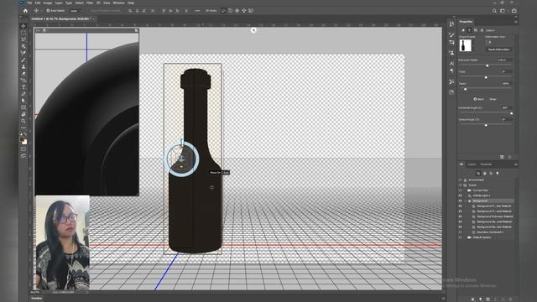Open the File menu
The width and height of the screenshot is (537, 302).
coord(29,3)
